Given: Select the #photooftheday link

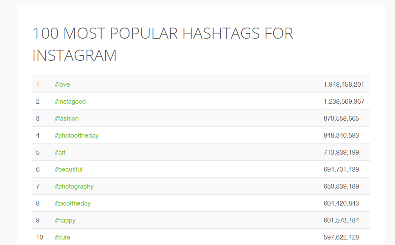Looking at the screenshot, I should pyautogui.click(x=76, y=135).
